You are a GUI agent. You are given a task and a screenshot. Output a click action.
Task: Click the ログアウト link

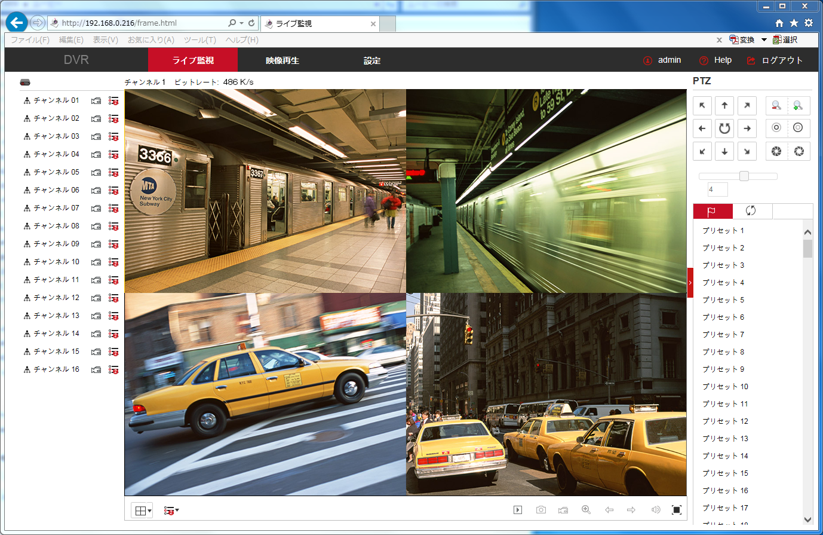point(782,60)
